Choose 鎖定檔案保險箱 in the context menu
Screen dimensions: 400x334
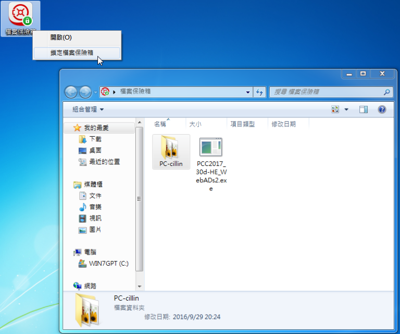(77, 53)
